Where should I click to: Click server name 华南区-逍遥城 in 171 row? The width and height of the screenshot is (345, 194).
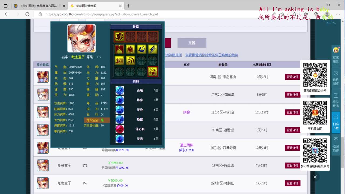(223, 165)
